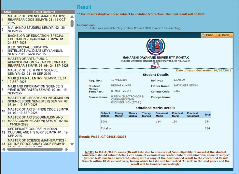Open Master of Arts (Public Administration) reappear result
This screenshot has width=239, height=174.
click(35, 62)
